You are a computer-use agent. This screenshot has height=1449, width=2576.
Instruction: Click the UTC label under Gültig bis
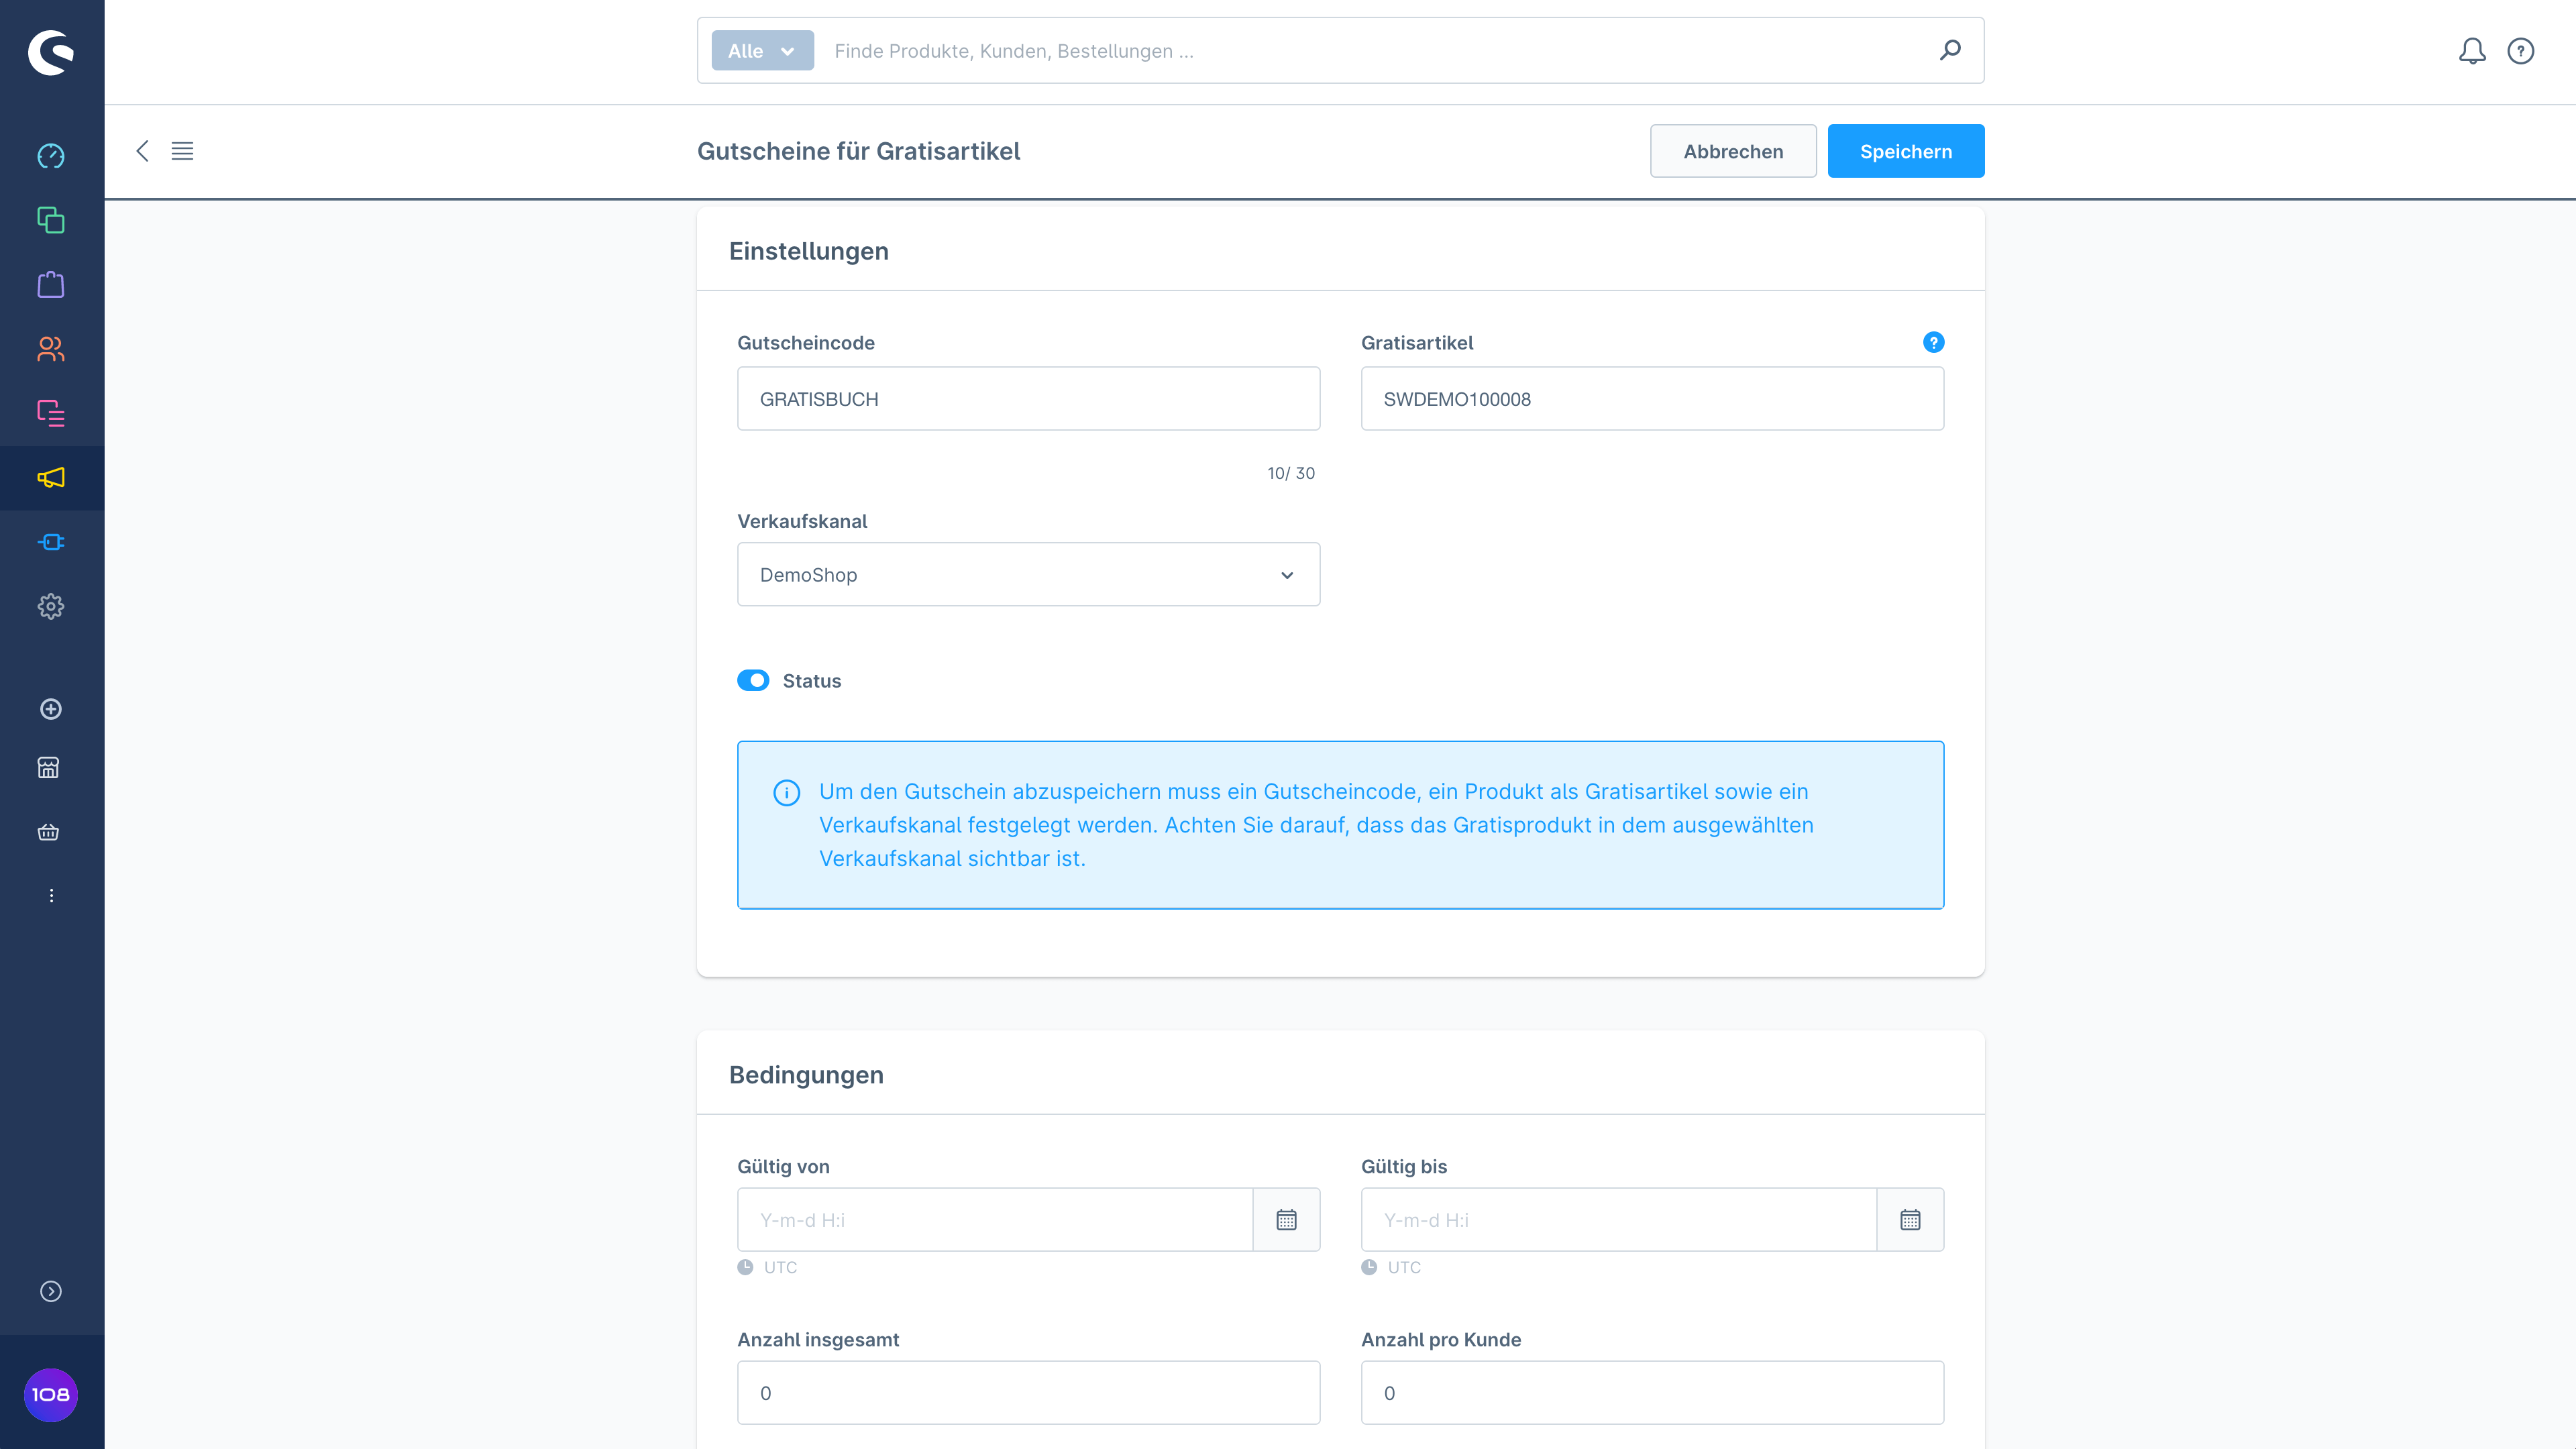[1404, 1267]
